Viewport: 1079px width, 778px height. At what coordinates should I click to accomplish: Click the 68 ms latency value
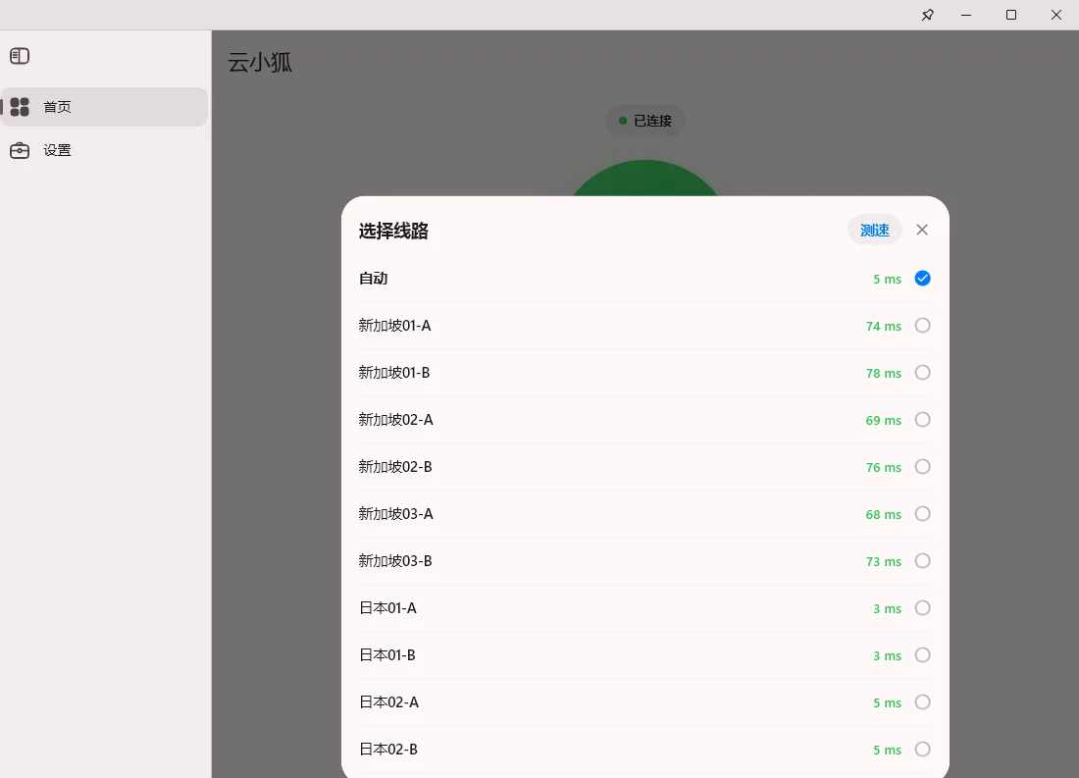884,514
